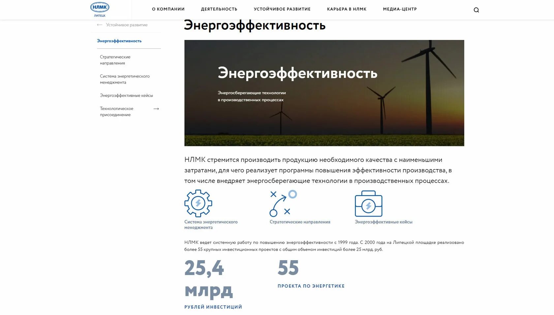
Task: Click Энергоэффективные кейсы caption under briefcase
Action: [384, 222]
